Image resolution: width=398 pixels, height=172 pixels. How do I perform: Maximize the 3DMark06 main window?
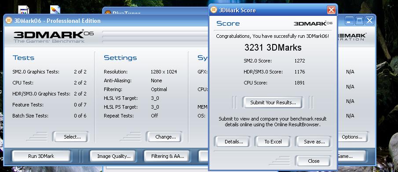click(x=359, y=21)
